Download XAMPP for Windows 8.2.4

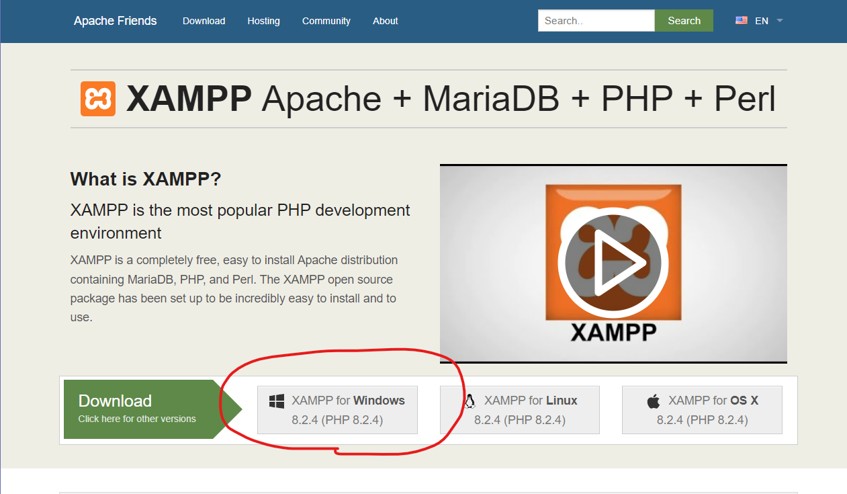tap(337, 410)
